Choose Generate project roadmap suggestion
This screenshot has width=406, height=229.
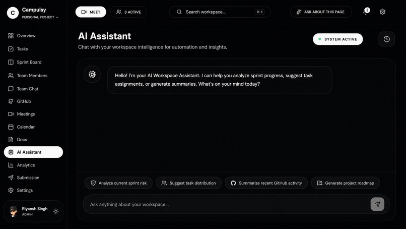coord(346,183)
